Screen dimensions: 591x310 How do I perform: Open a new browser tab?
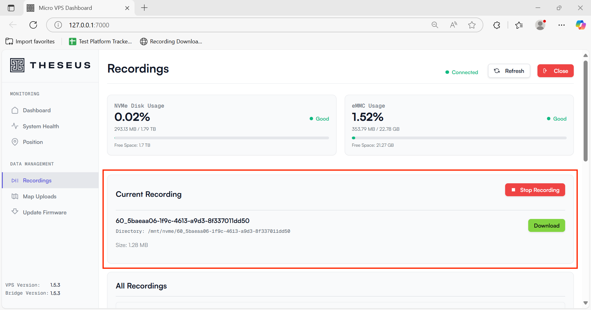pyautogui.click(x=144, y=8)
